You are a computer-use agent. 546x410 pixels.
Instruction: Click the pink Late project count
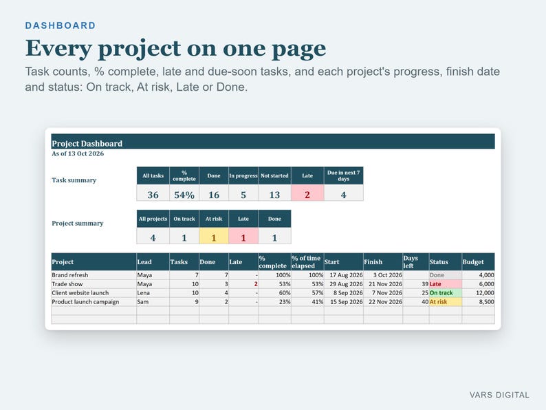(243, 236)
